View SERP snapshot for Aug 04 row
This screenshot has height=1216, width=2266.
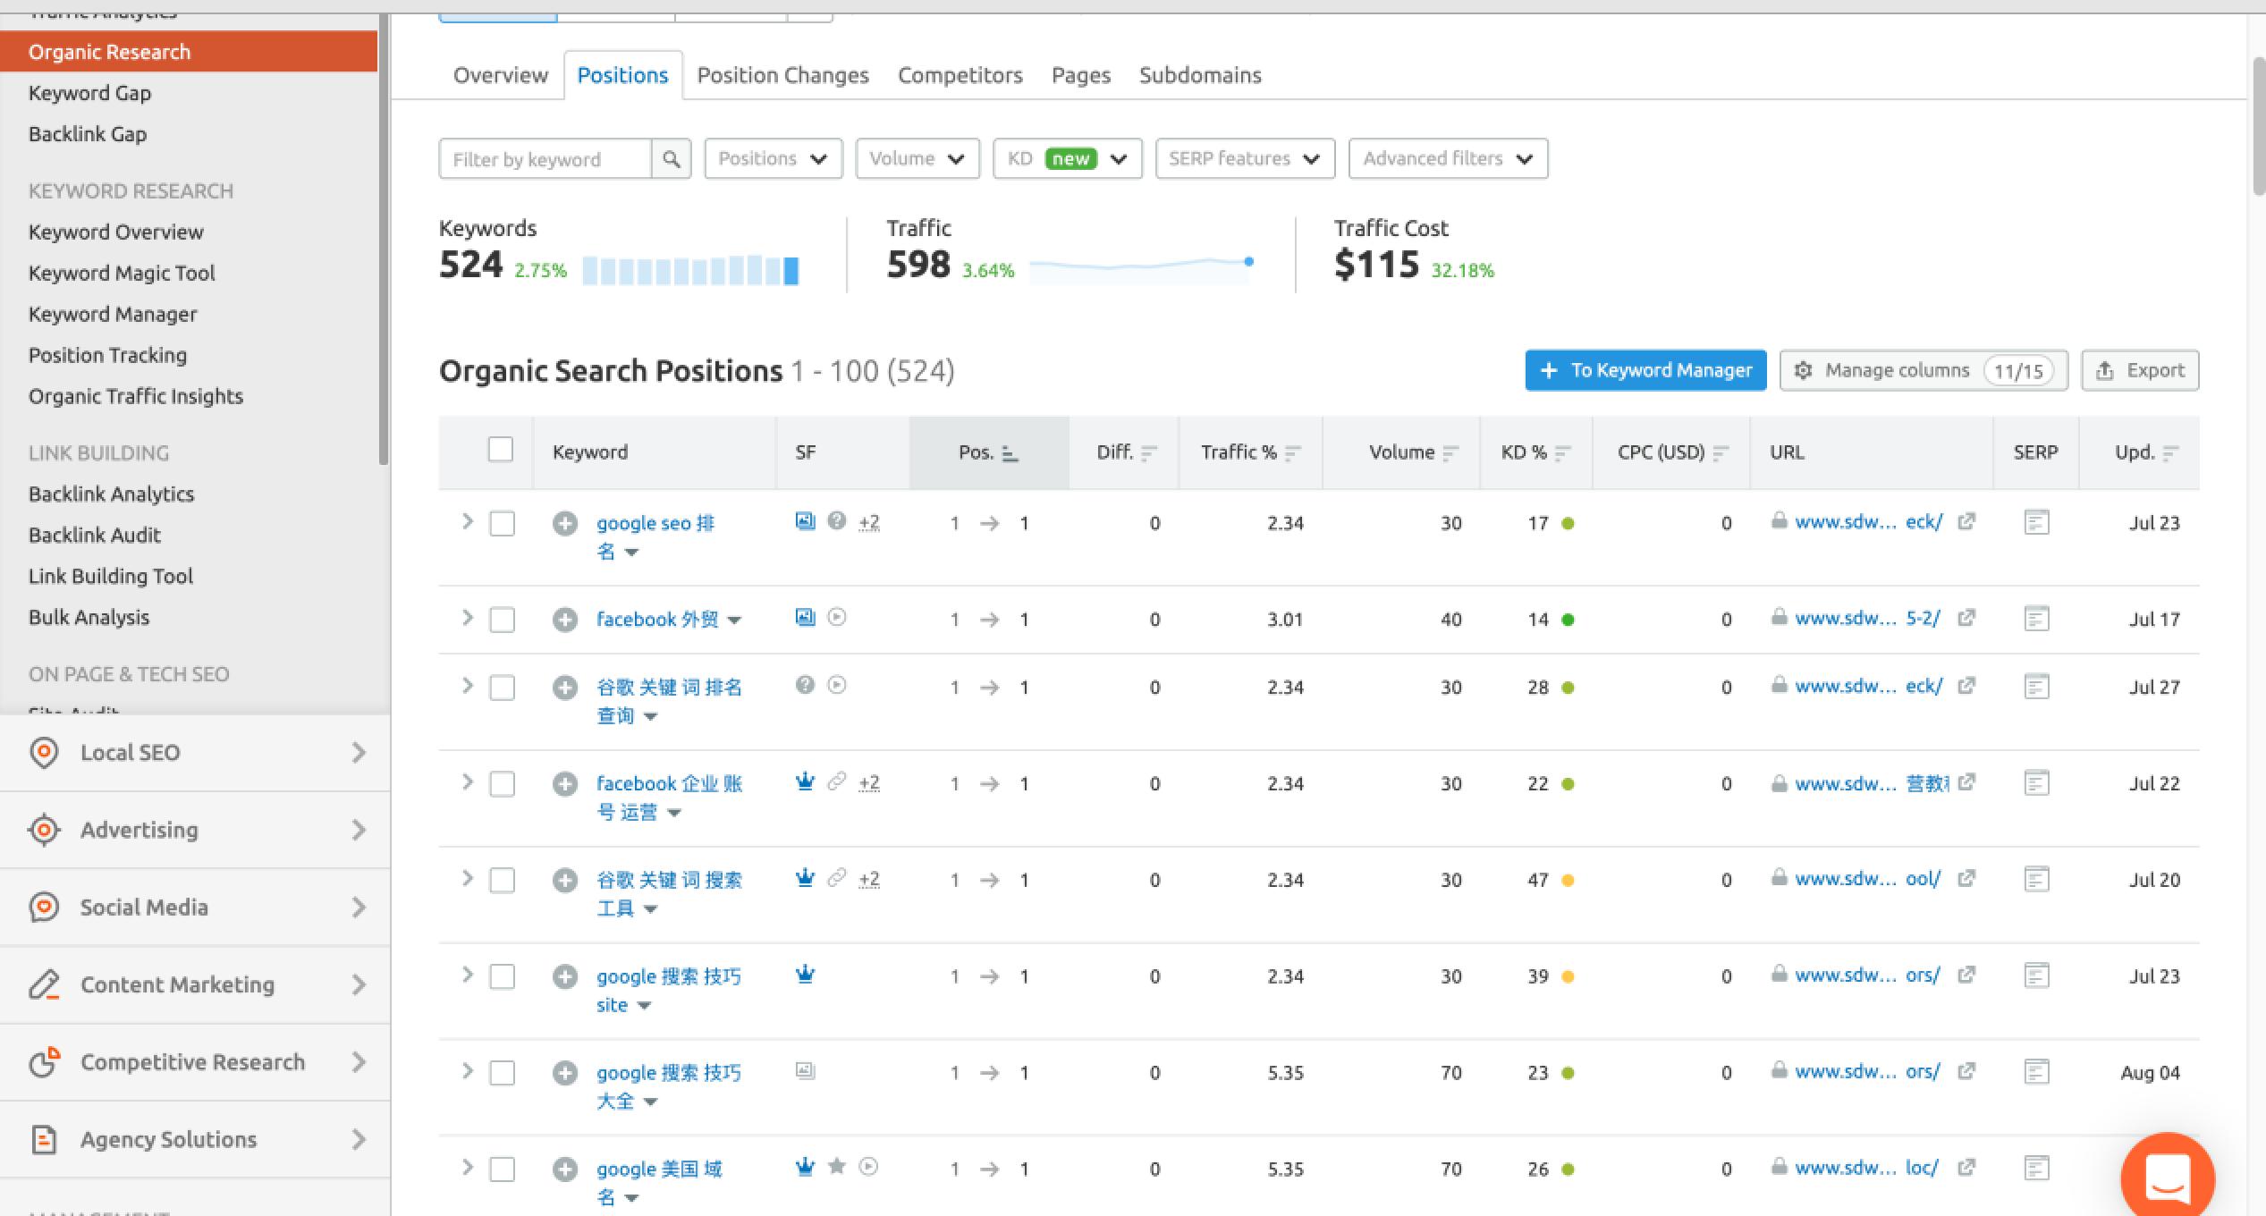pos(2036,1072)
